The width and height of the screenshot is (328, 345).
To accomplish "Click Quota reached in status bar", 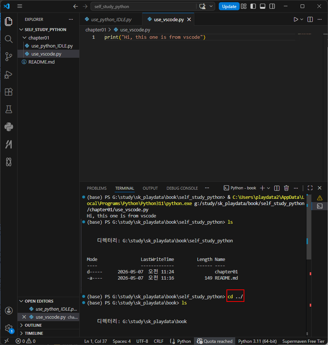I will [214, 341].
